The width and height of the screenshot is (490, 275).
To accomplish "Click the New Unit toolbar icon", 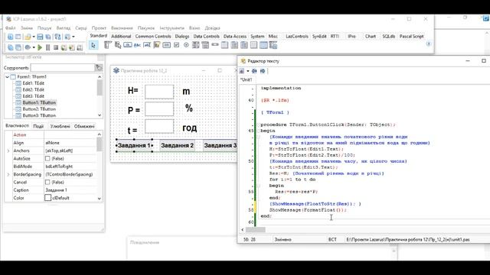I will 10,37.
